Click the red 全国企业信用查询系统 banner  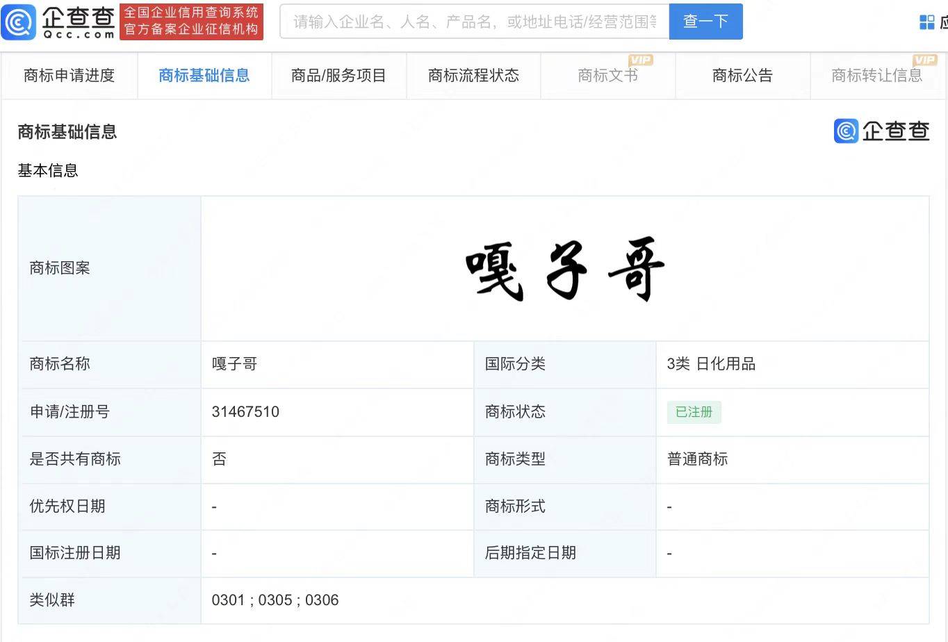pos(191,22)
